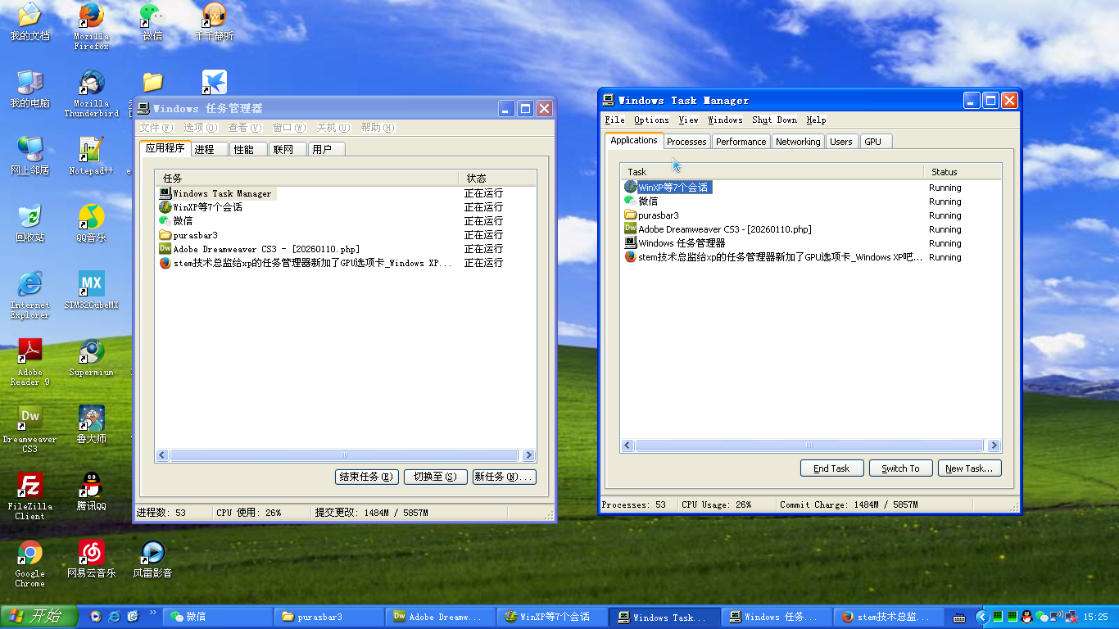Screen dimensions: 1119x629
Task: Select Adobe Dreamweaver CS3 in English task list
Action: [724, 229]
